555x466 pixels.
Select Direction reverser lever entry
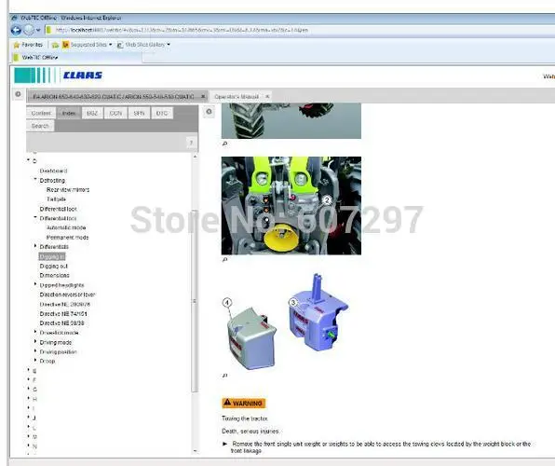pos(67,295)
